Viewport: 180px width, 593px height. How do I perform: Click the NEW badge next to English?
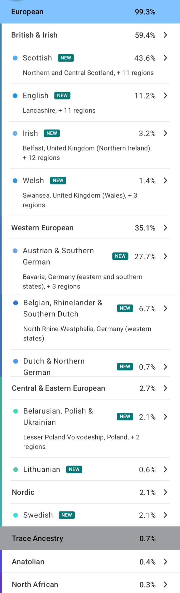pos(62,95)
